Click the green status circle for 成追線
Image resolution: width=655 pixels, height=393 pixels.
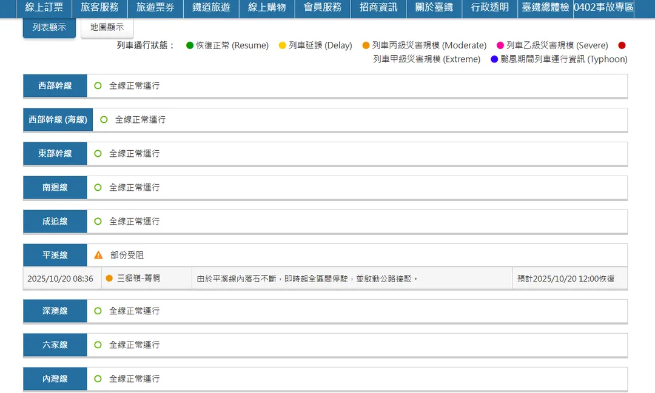[98, 222]
